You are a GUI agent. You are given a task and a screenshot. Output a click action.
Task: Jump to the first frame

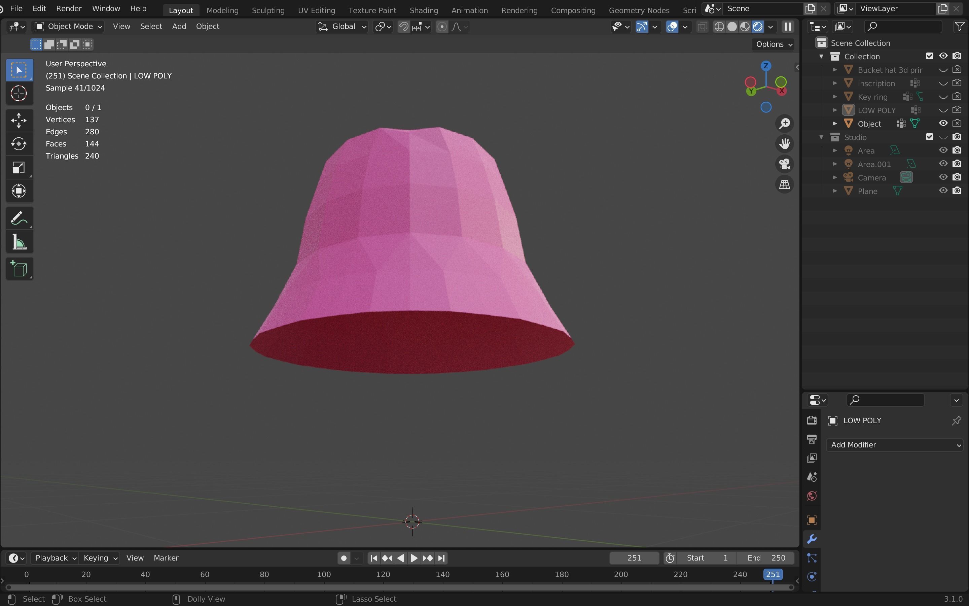373,558
